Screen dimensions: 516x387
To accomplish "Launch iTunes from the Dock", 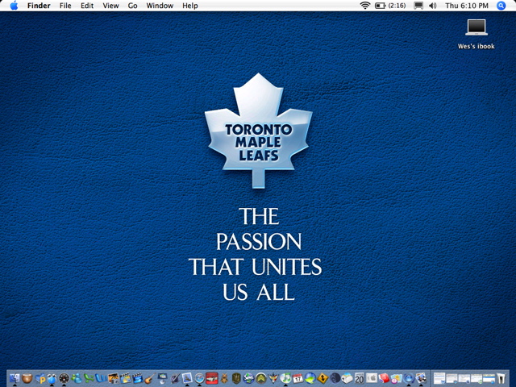I will [x=285, y=378].
